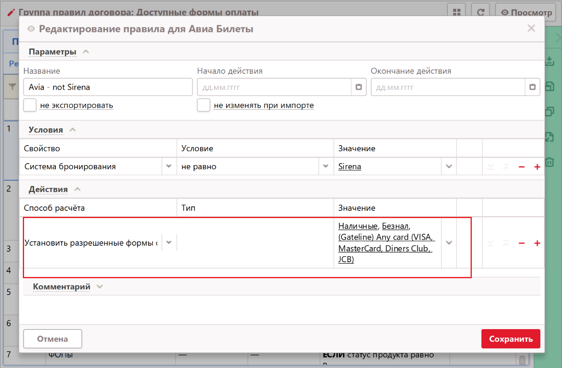This screenshot has width=562, height=368.
Task: Click the Название field containing Avia - not Sirena
Action: pyautogui.click(x=108, y=87)
